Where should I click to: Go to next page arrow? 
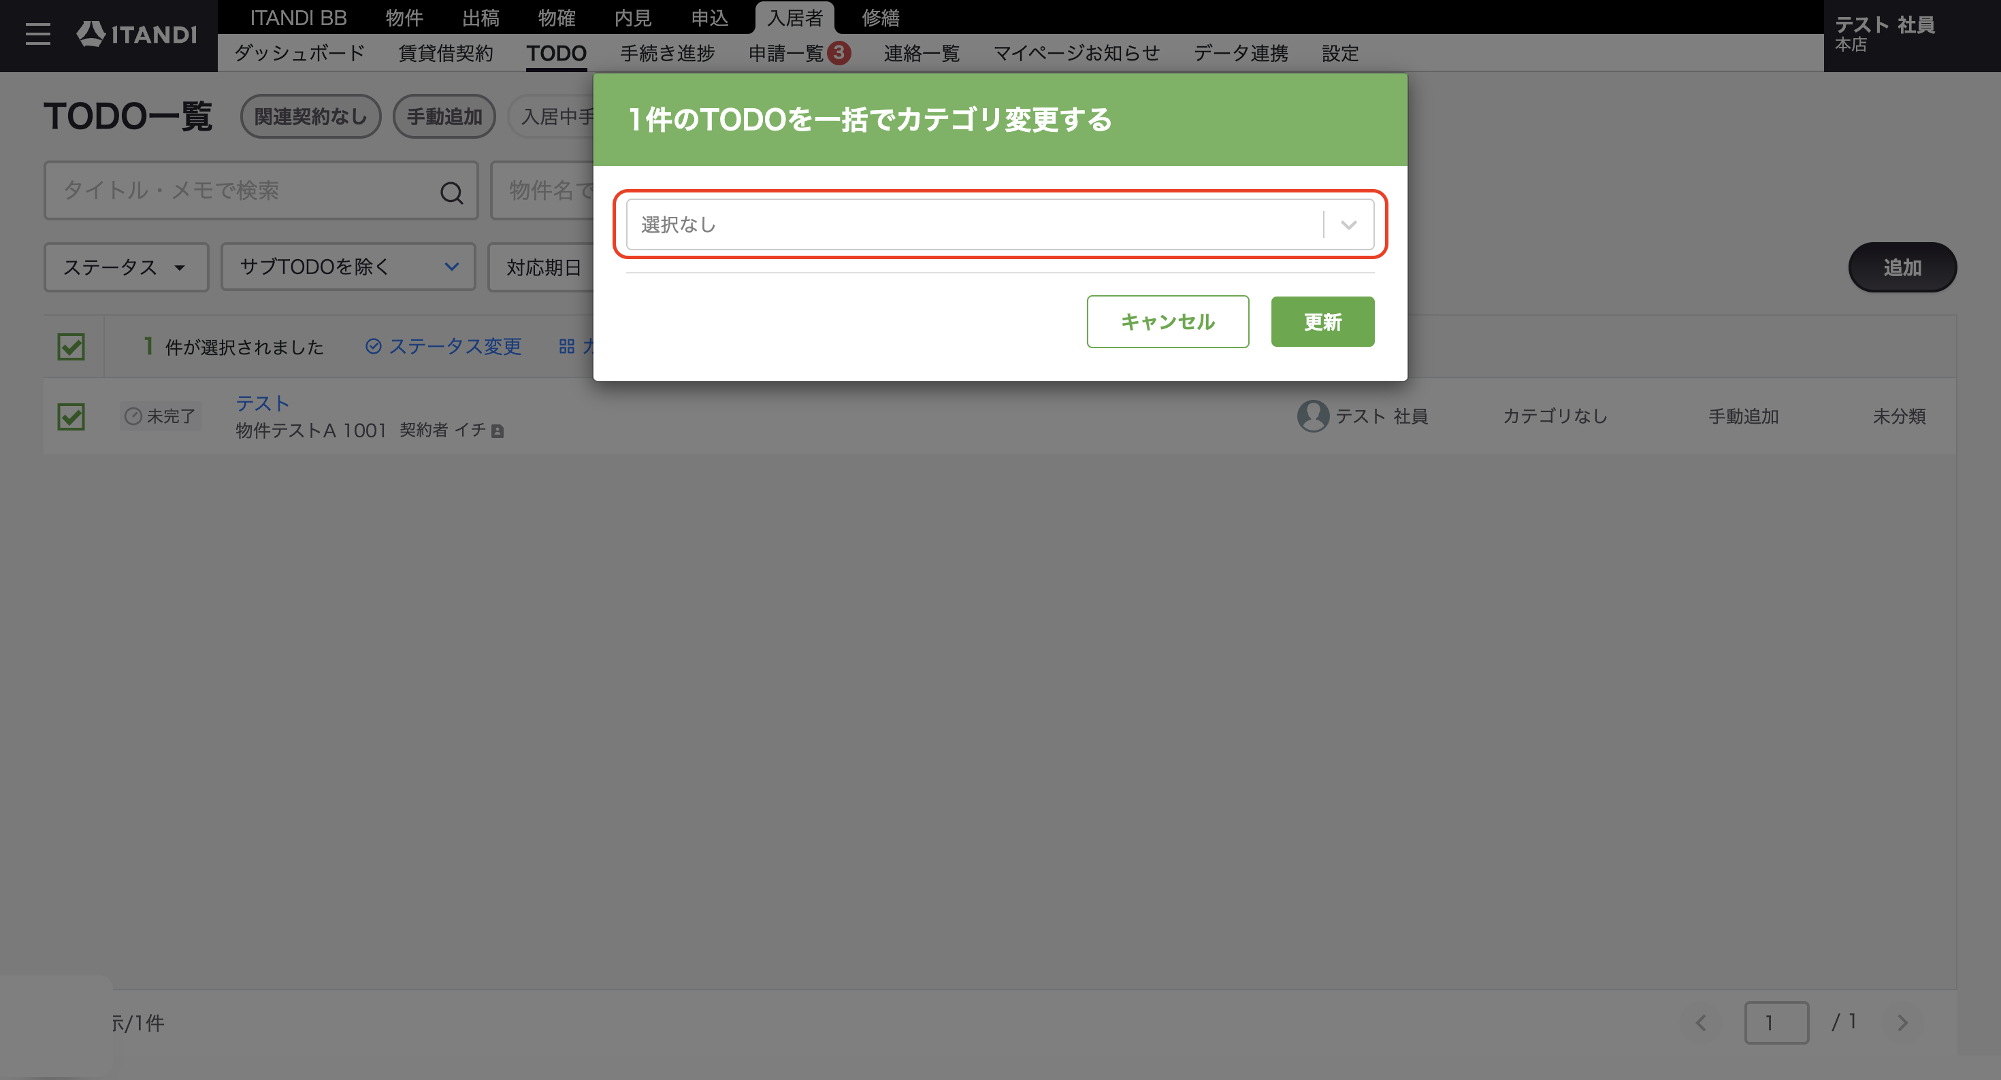[1902, 1023]
